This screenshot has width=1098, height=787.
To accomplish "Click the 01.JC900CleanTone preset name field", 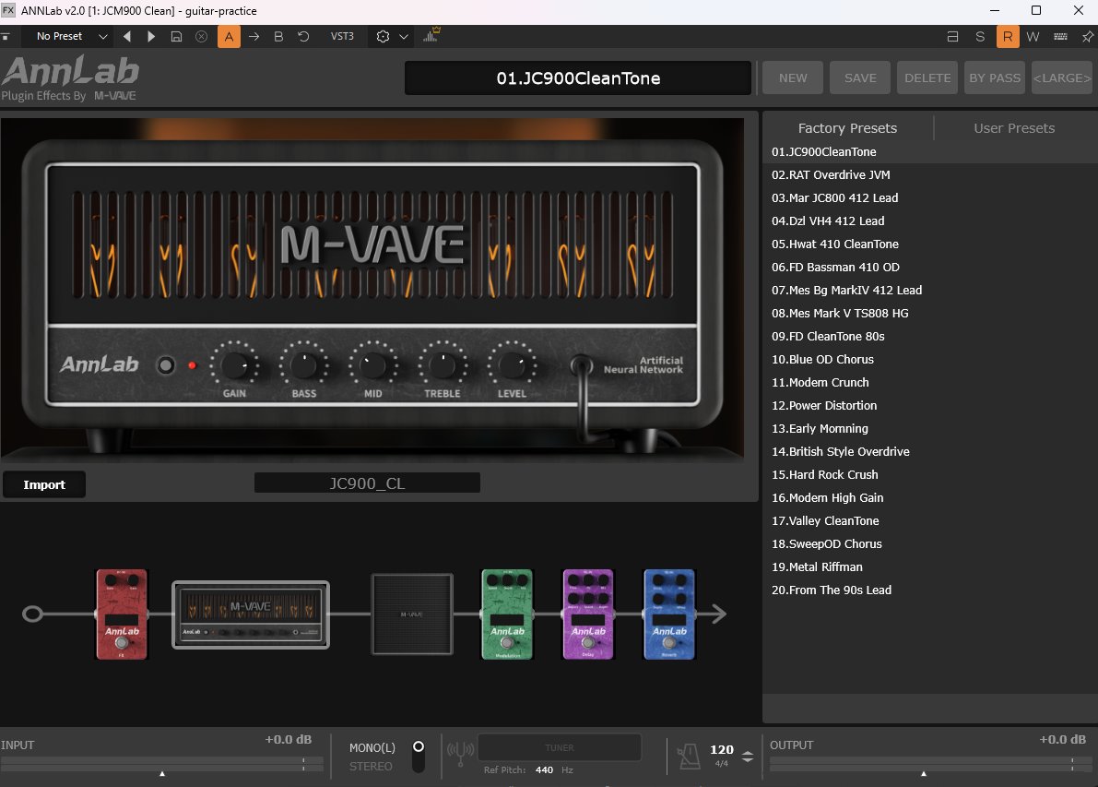I will (578, 78).
